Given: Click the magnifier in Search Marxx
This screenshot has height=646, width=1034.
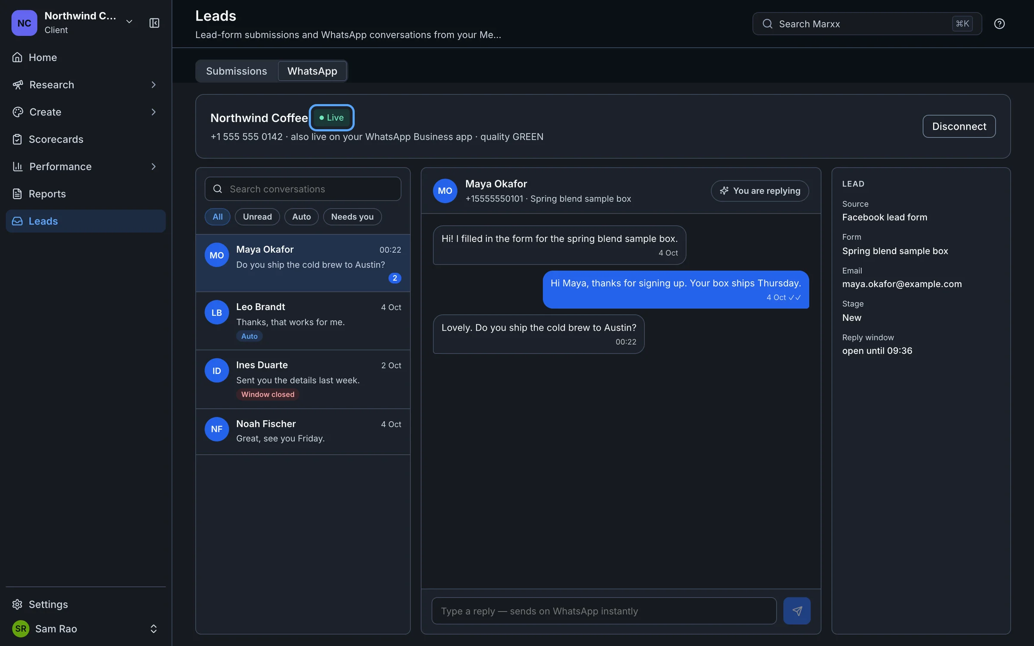Looking at the screenshot, I should pos(767,24).
